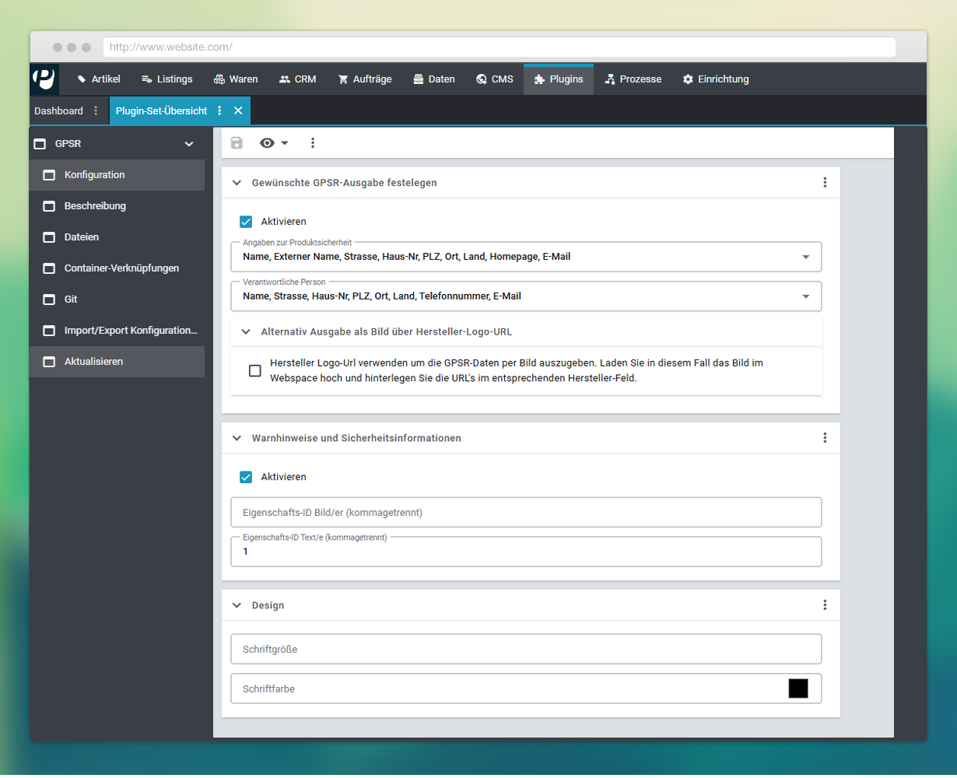This screenshot has width=957, height=778.
Task: Click the Konfiguration window icon
Action: 49,175
